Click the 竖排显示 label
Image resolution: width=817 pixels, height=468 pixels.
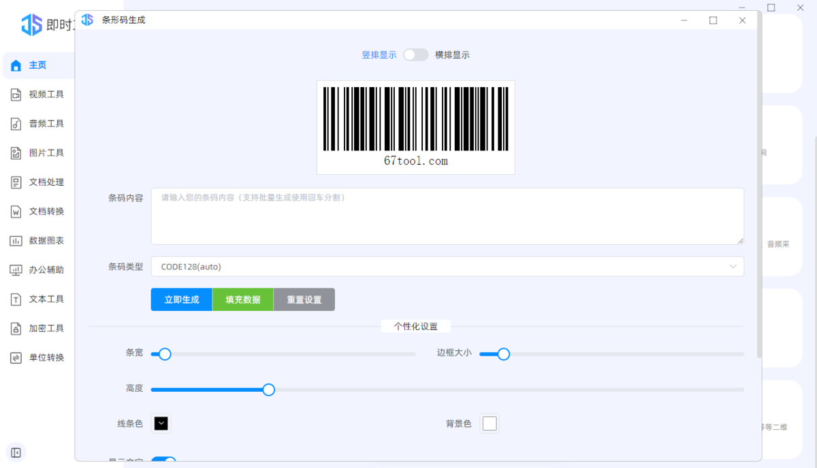[379, 55]
